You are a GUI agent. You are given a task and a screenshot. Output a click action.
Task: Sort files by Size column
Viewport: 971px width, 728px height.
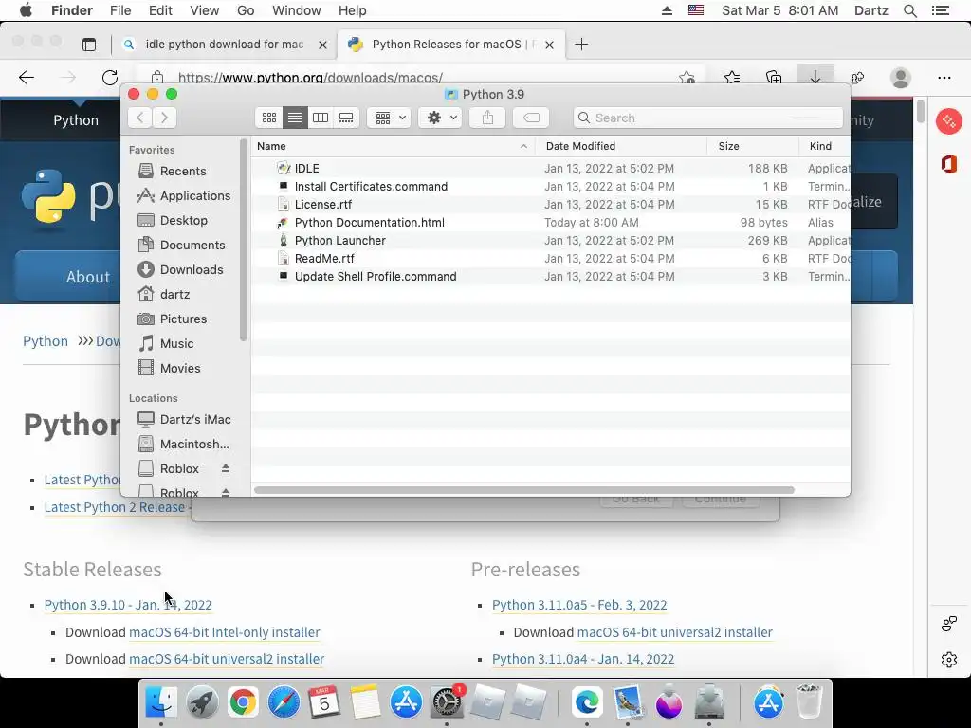tap(753, 146)
